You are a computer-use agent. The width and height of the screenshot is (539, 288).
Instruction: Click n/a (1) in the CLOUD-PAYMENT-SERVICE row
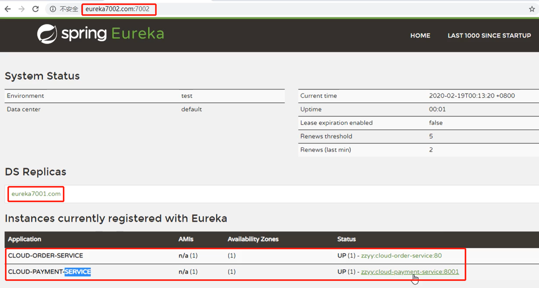(x=188, y=272)
